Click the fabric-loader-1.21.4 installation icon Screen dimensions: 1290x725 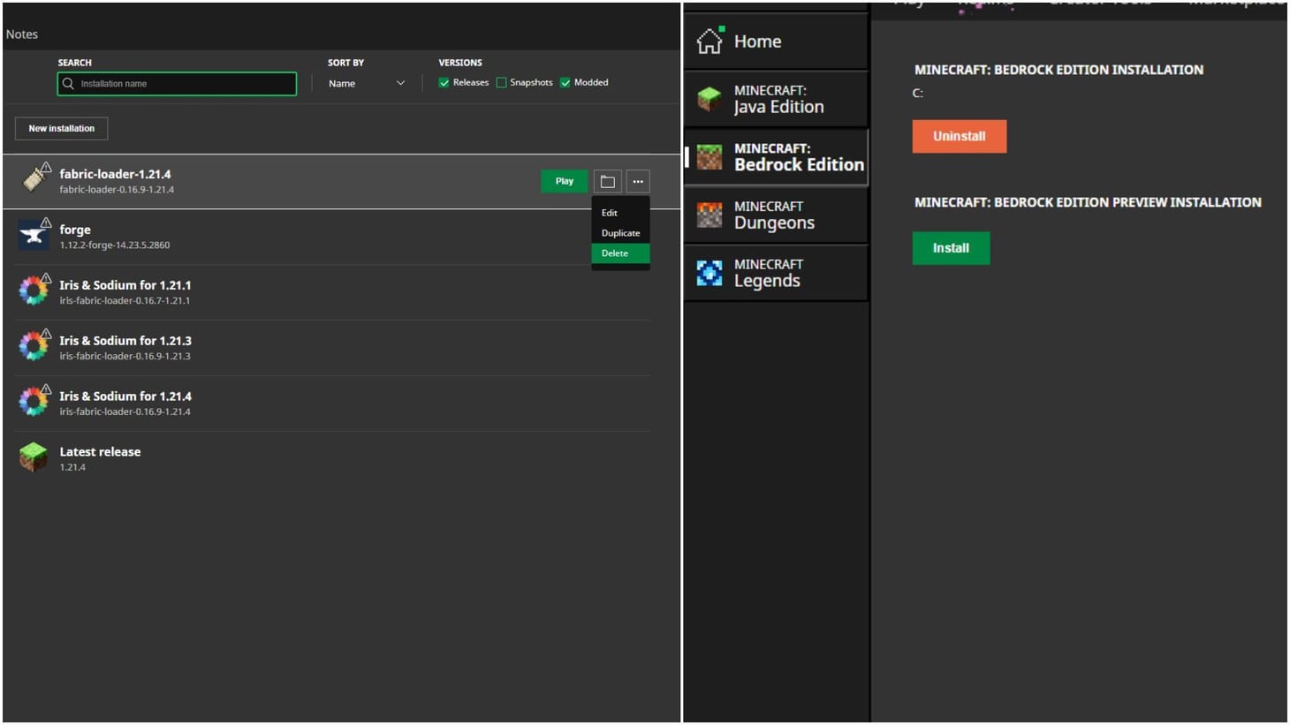(35, 179)
